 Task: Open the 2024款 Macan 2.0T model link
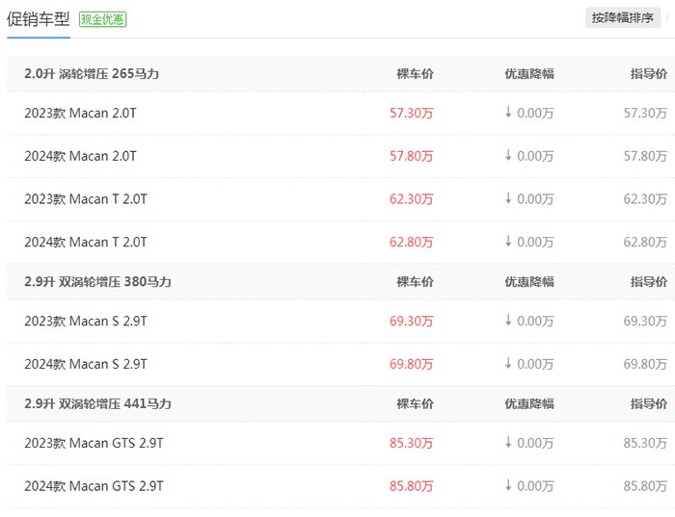click(x=80, y=156)
